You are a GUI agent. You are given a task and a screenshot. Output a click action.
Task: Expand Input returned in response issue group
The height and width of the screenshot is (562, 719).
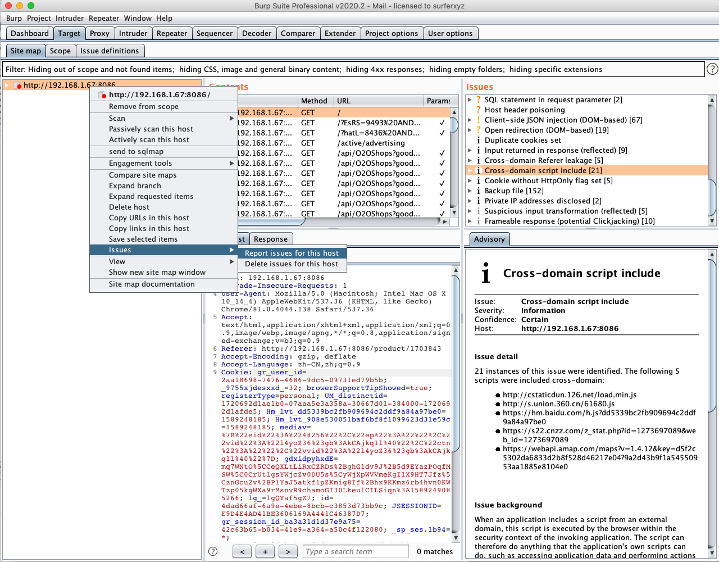470,150
